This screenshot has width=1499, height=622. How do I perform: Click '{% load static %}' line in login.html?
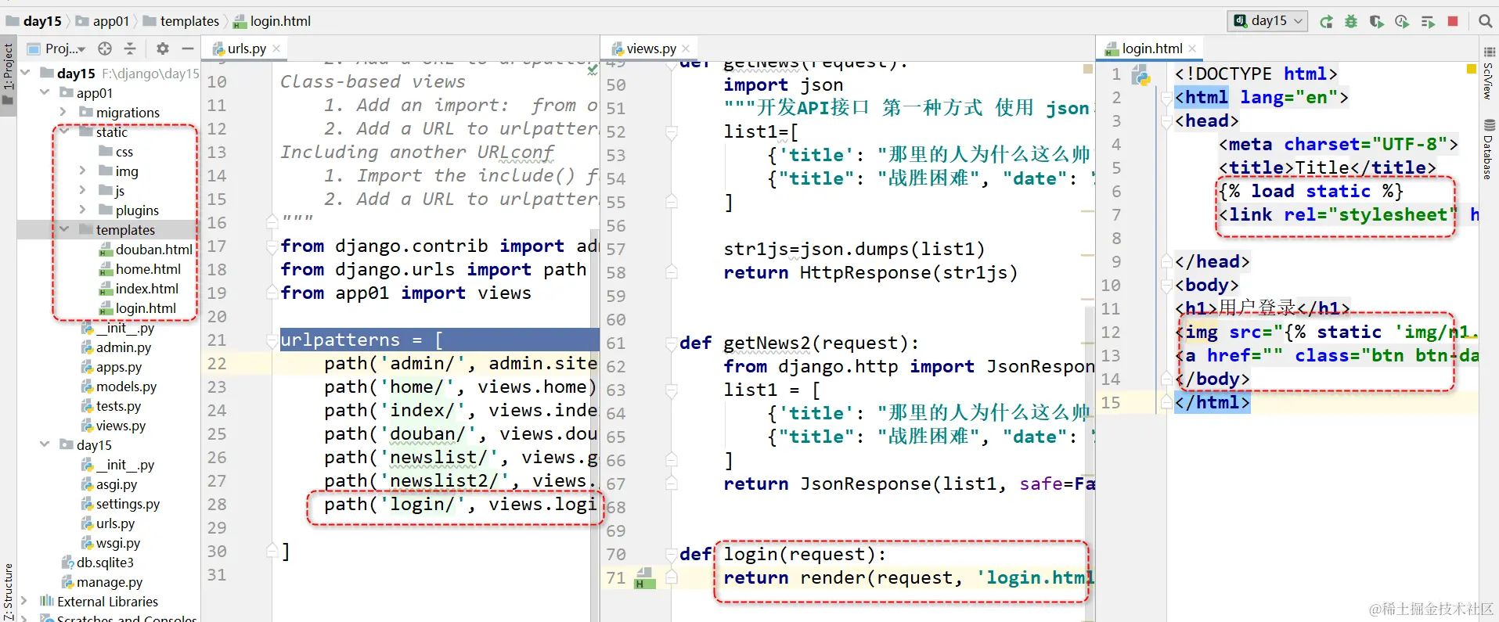tap(1311, 192)
